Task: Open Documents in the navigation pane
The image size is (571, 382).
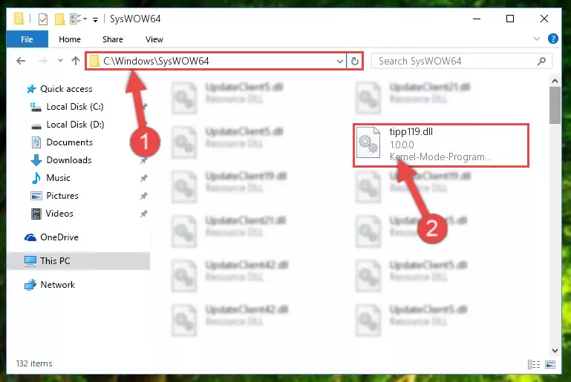Action: [x=70, y=142]
